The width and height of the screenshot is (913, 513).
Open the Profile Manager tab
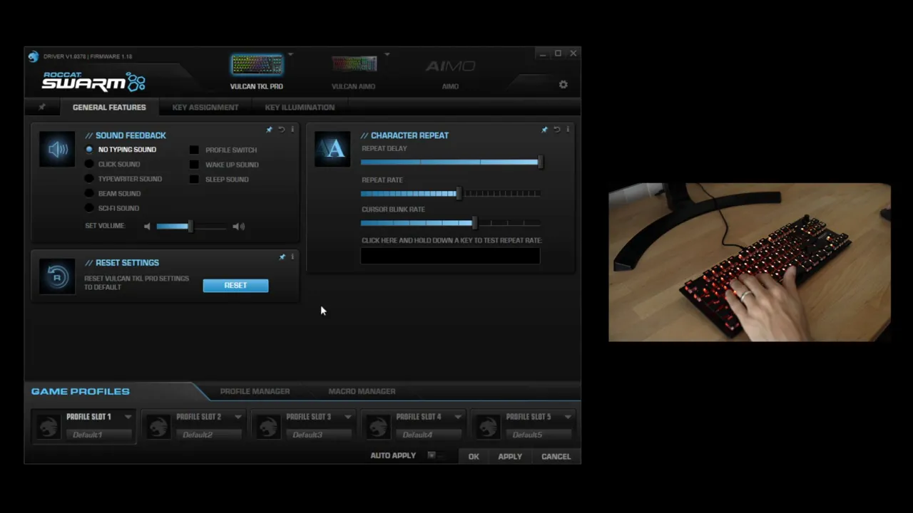pyautogui.click(x=255, y=391)
